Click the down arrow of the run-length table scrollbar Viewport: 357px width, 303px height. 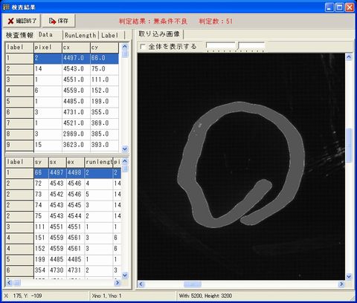125,275
